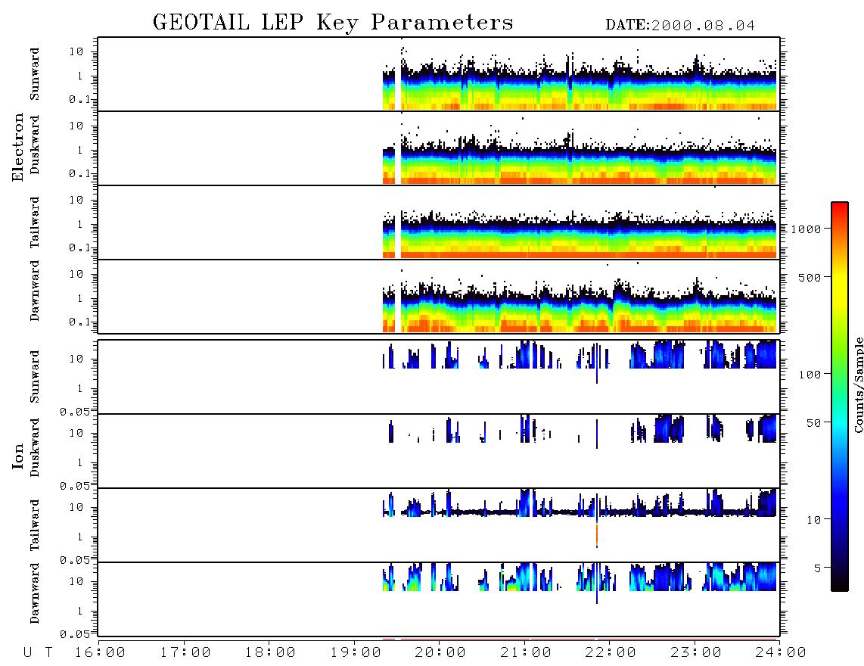This screenshot has width=864, height=666.
Task: Click the "U T" time axis label
Action: pos(39,653)
